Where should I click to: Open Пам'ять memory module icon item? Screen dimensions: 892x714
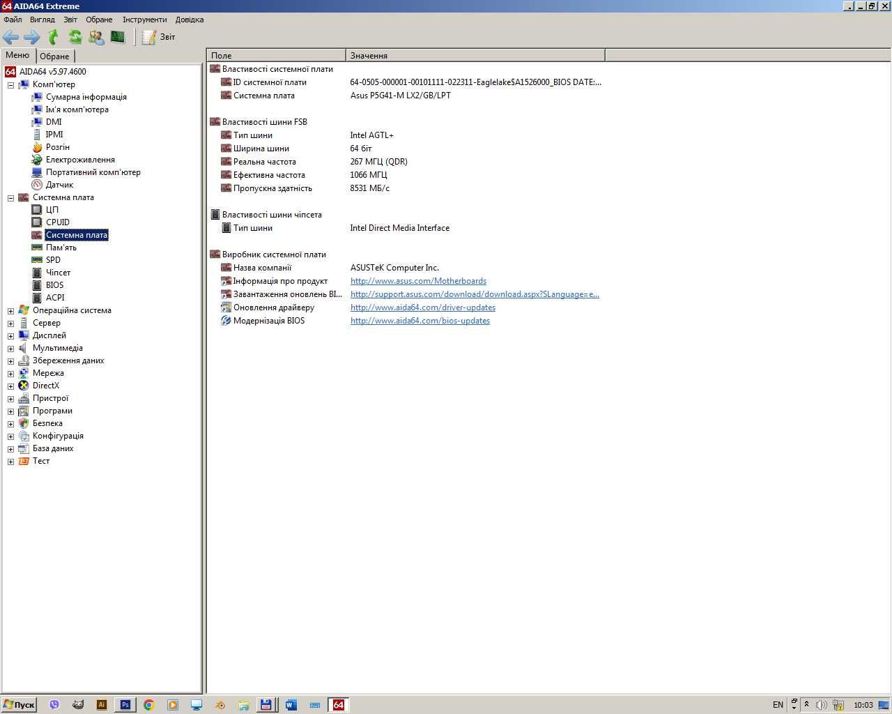coord(37,248)
